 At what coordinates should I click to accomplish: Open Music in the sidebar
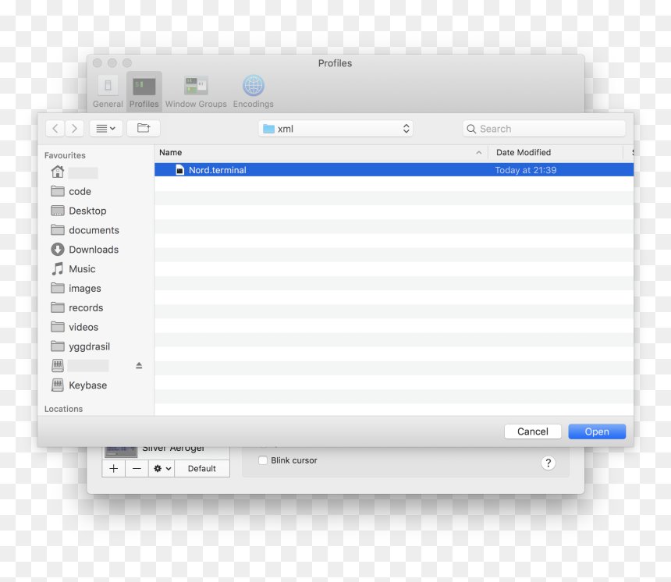coord(73,268)
